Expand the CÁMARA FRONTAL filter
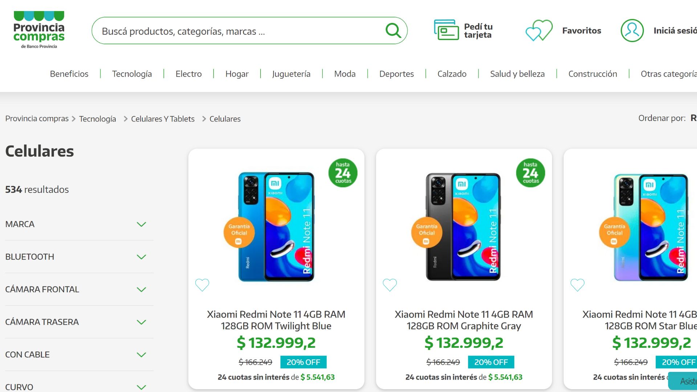697x392 pixels. 141,289
